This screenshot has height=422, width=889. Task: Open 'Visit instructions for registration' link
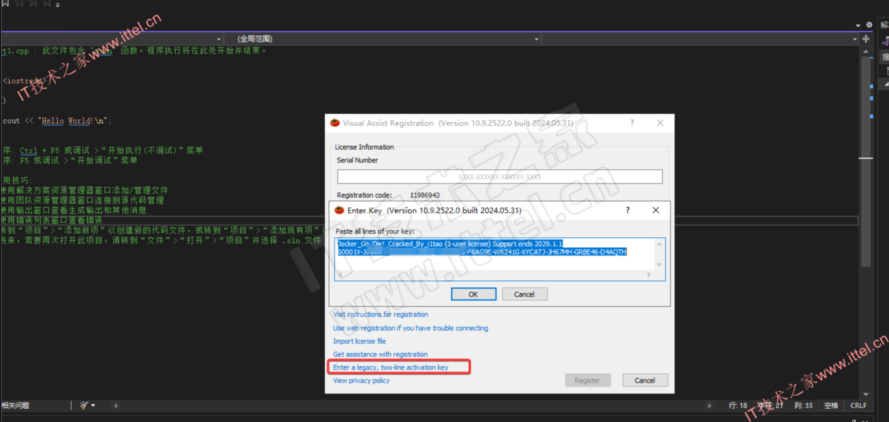[x=380, y=315]
